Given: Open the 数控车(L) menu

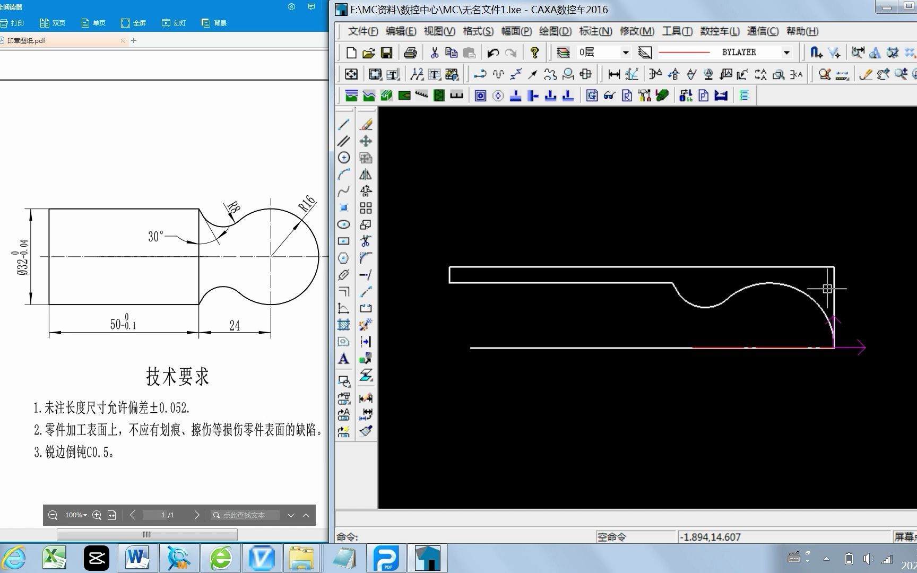Looking at the screenshot, I should coord(720,31).
